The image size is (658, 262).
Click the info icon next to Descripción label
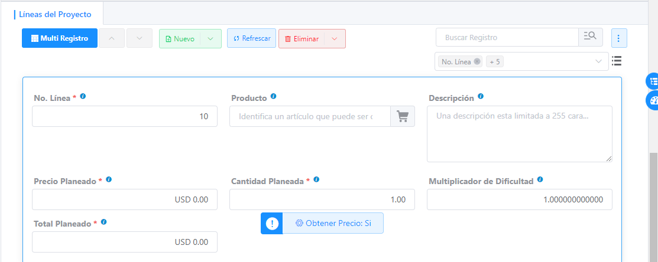tap(481, 97)
